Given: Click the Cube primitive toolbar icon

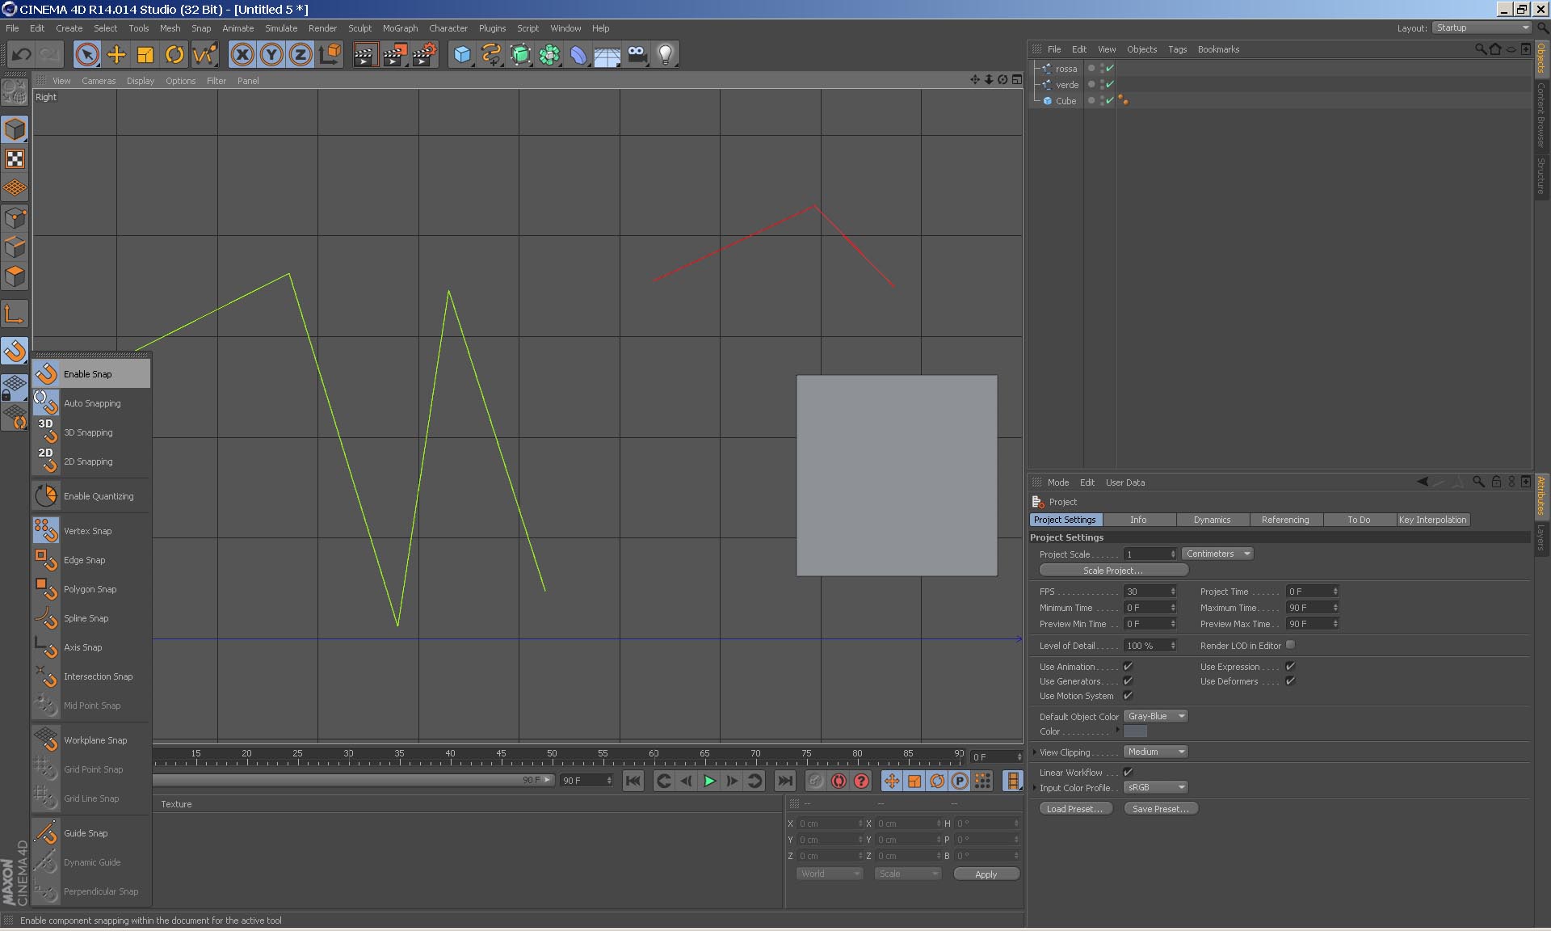Looking at the screenshot, I should point(461,54).
